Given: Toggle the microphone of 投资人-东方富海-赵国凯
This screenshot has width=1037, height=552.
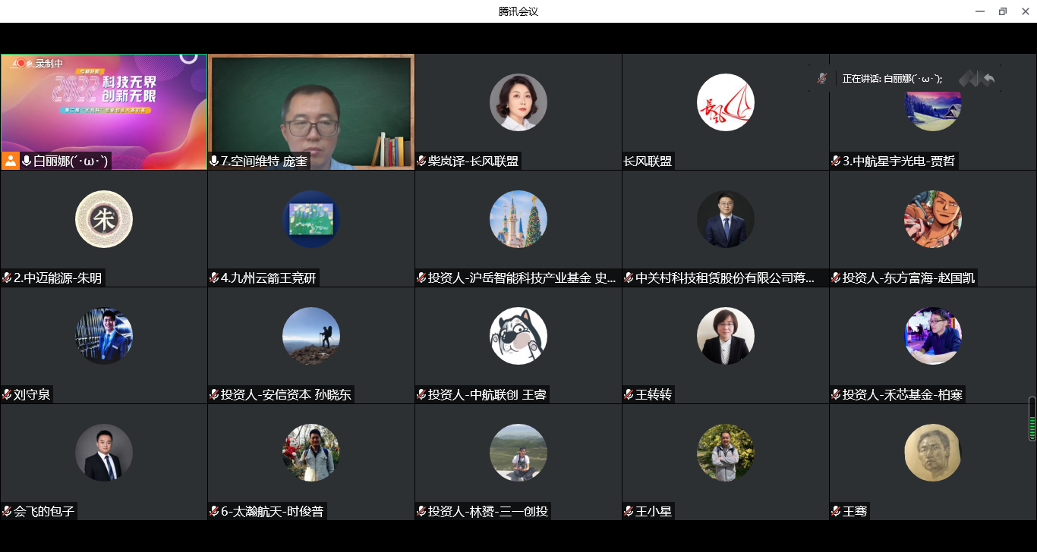Looking at the screenshot, I should click(835, 278).
